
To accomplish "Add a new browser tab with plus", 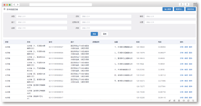I will coord(195,5).
